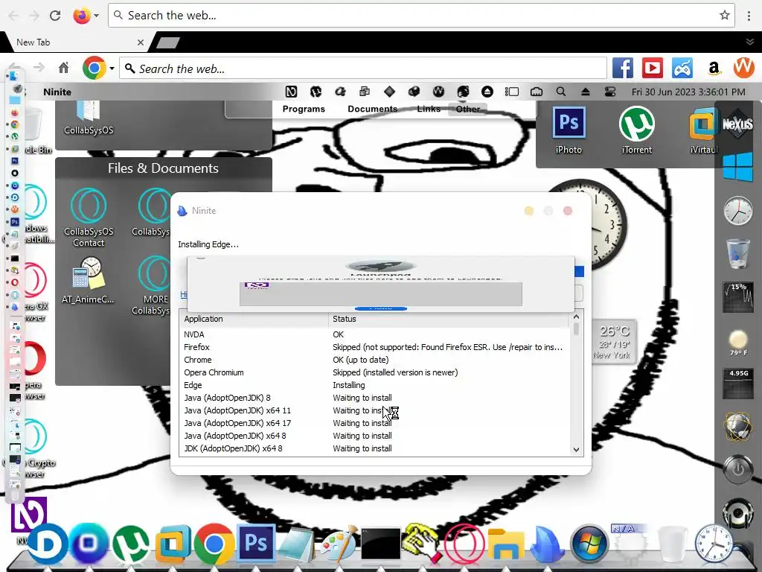Select the Programs tab
Screen dimensions: 762x572
pos(304,109)
